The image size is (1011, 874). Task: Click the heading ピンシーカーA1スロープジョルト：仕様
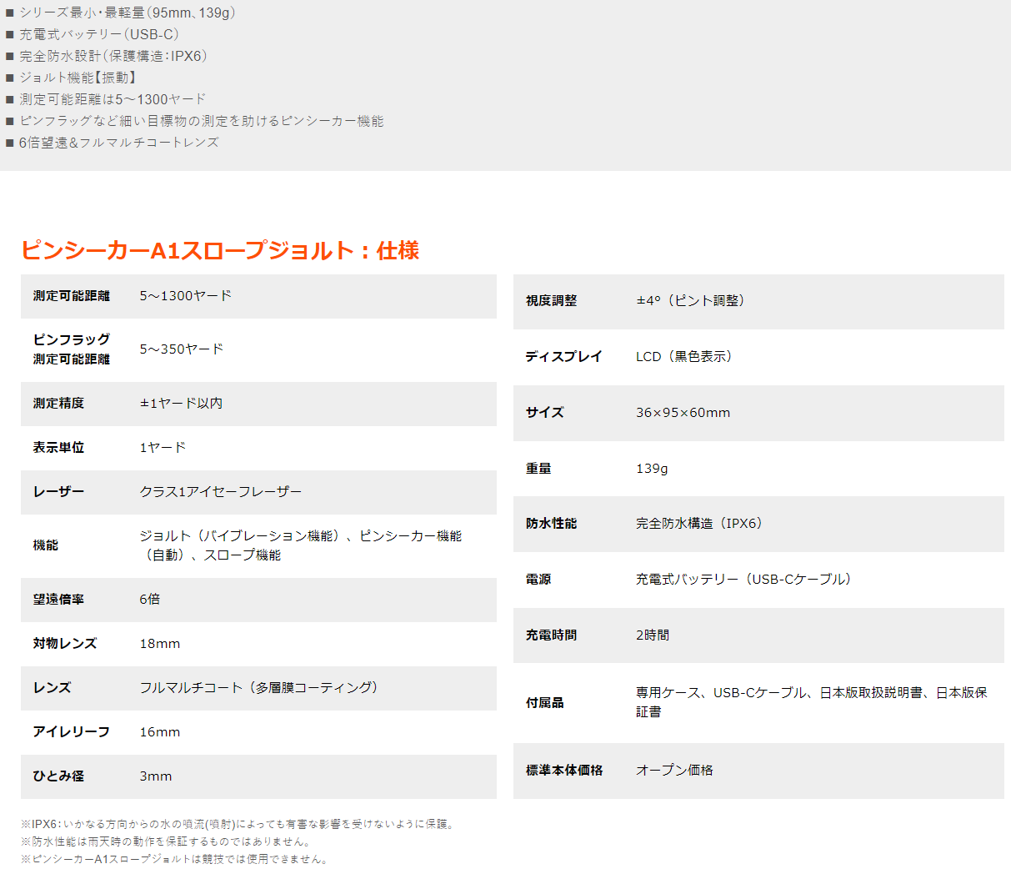coord(220,250)
